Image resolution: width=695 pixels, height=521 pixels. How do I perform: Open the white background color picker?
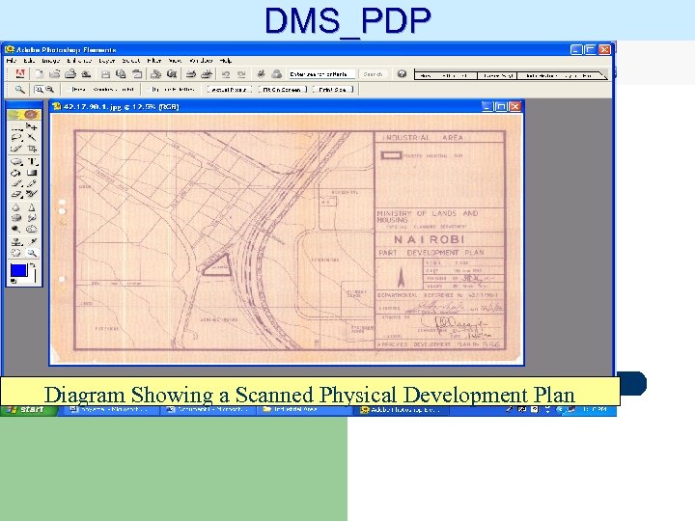click(x=32, y=278)
